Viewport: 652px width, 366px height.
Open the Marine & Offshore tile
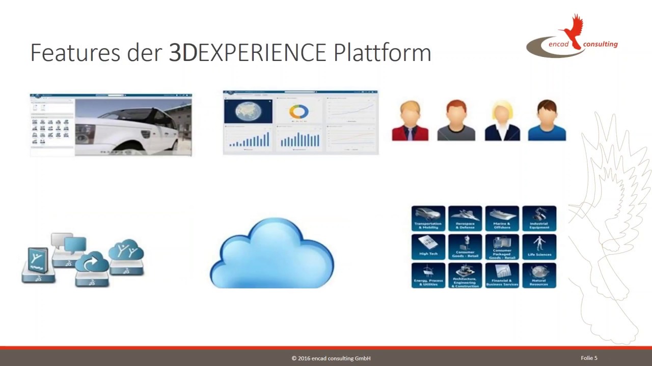pyautogui.click(x=502, y=218)
